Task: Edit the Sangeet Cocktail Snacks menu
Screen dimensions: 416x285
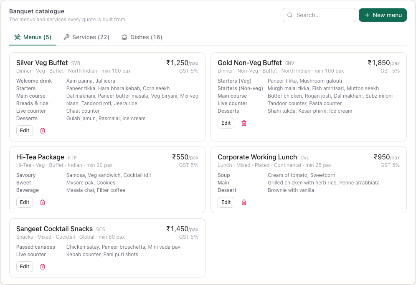Action: [x=25, y=267]
